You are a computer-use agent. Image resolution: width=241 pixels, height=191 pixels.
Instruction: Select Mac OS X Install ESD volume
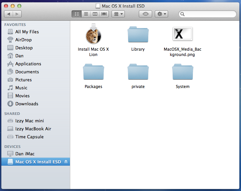pyautogui.click(x=36, y=162)
